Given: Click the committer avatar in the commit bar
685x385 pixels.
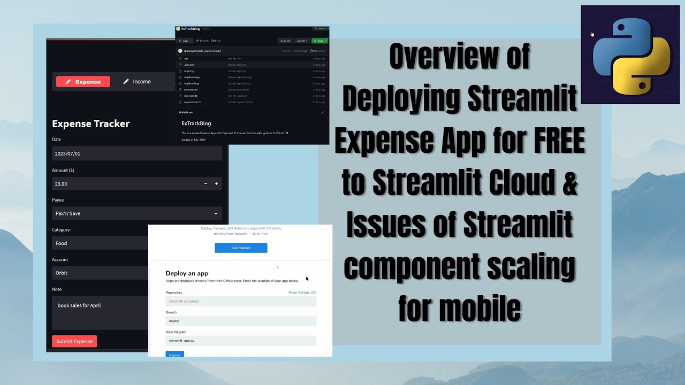Looking at the screenshot, I should [x=180, y=51].
